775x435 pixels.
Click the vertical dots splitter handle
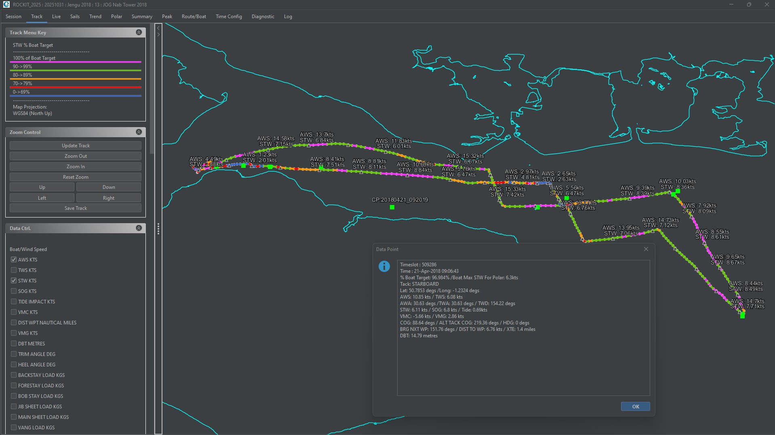pos(158,229)
